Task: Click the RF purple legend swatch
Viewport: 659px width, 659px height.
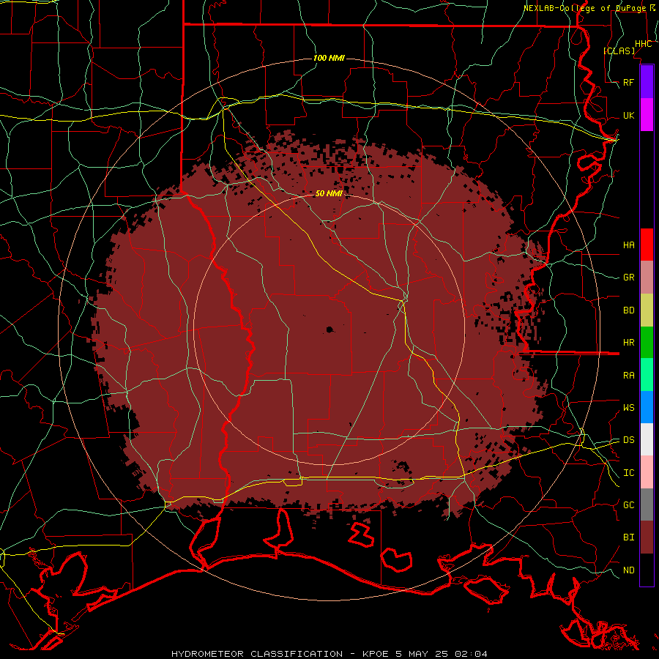Action: (647, 82)
